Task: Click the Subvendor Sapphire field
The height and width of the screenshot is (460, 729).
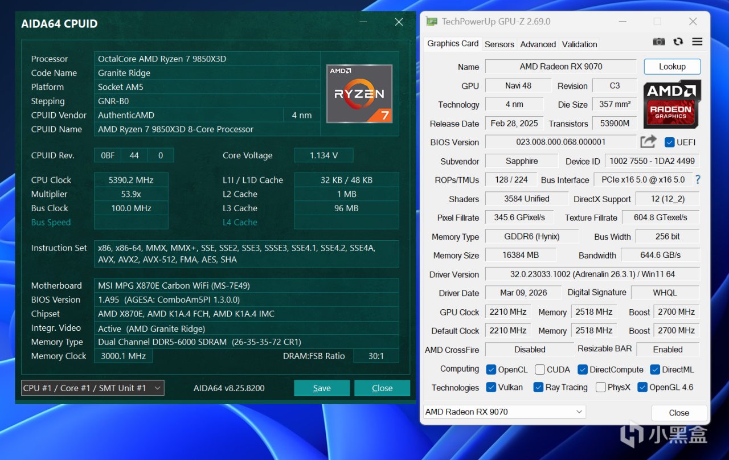Action: click(x=521, y=161)
